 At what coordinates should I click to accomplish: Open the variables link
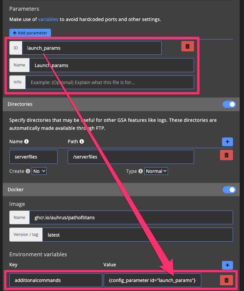tap(48, 19)
